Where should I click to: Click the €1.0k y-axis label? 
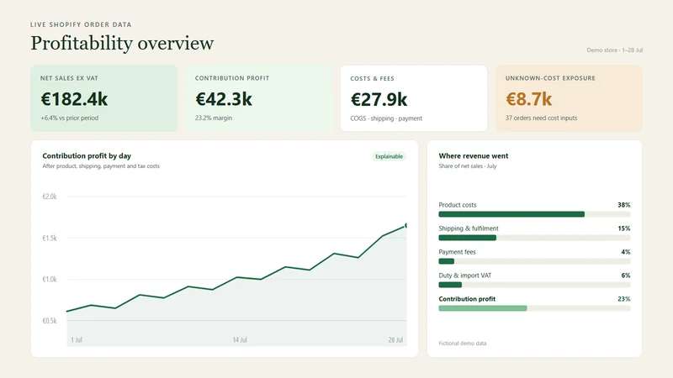coord(50,280)
